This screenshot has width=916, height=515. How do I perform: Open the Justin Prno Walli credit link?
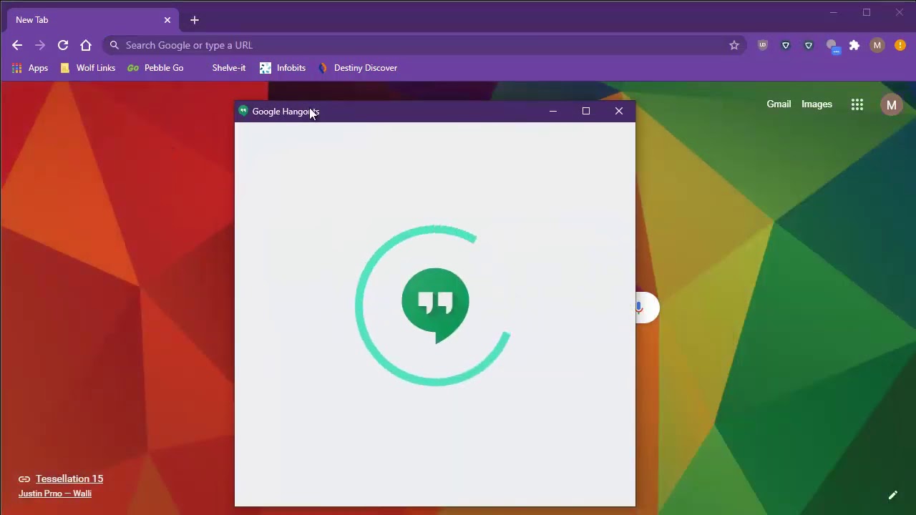click(x=55, y=494)
